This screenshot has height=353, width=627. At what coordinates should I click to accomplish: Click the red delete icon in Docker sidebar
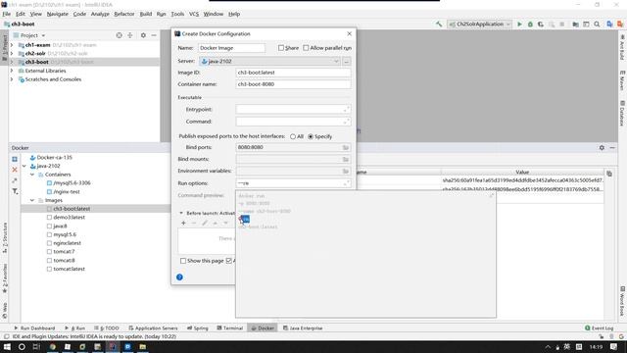pos(15,170)
